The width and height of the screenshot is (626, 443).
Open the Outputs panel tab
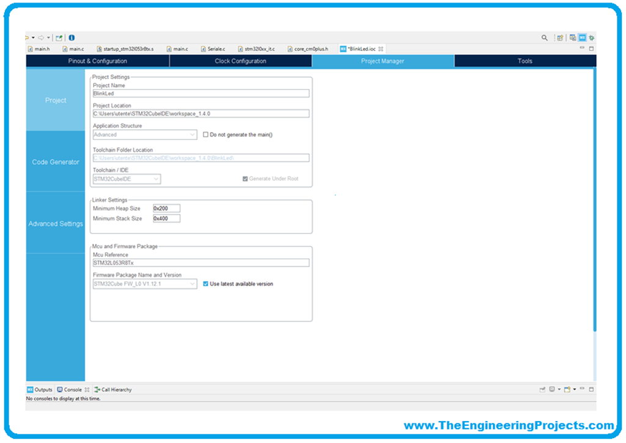[x=40, y=389]
